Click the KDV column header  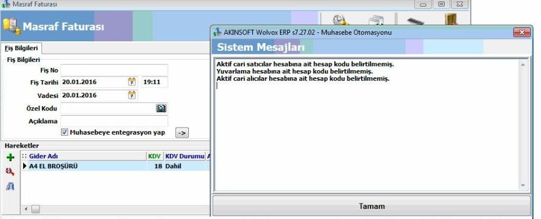pyautogui.click(x=154, y=156)
